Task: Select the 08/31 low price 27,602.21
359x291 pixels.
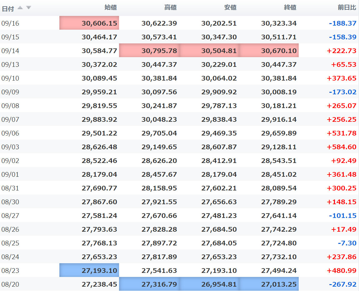Action: (219, 188)
